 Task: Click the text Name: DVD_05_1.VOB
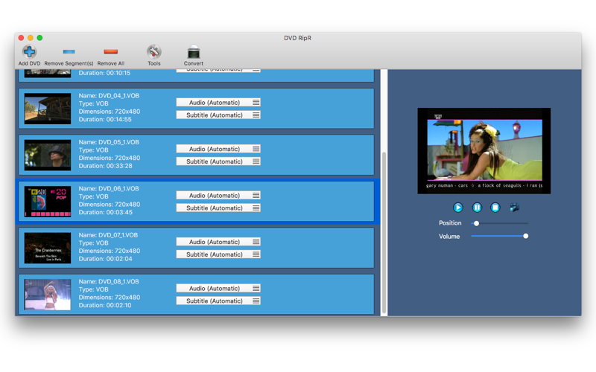[109, 142]
